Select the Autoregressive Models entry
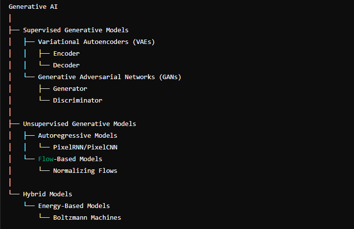Image resolution: width=354 pixels, height=229 pixels. coord(78,136)
